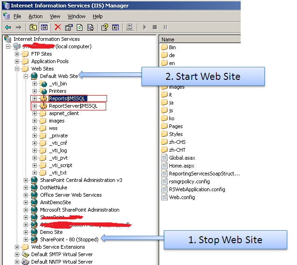Expand SharePoint Central Administration v3 node
The width and height of the screenshot is (297, 265).
(x=26, y=180)
